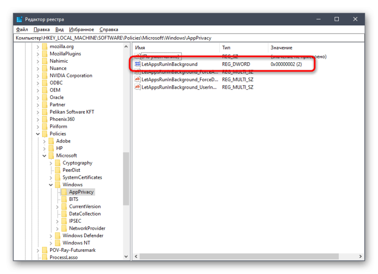Click the BITS folder icon
This screenshot has width=378, height=274.
(64, 199)
